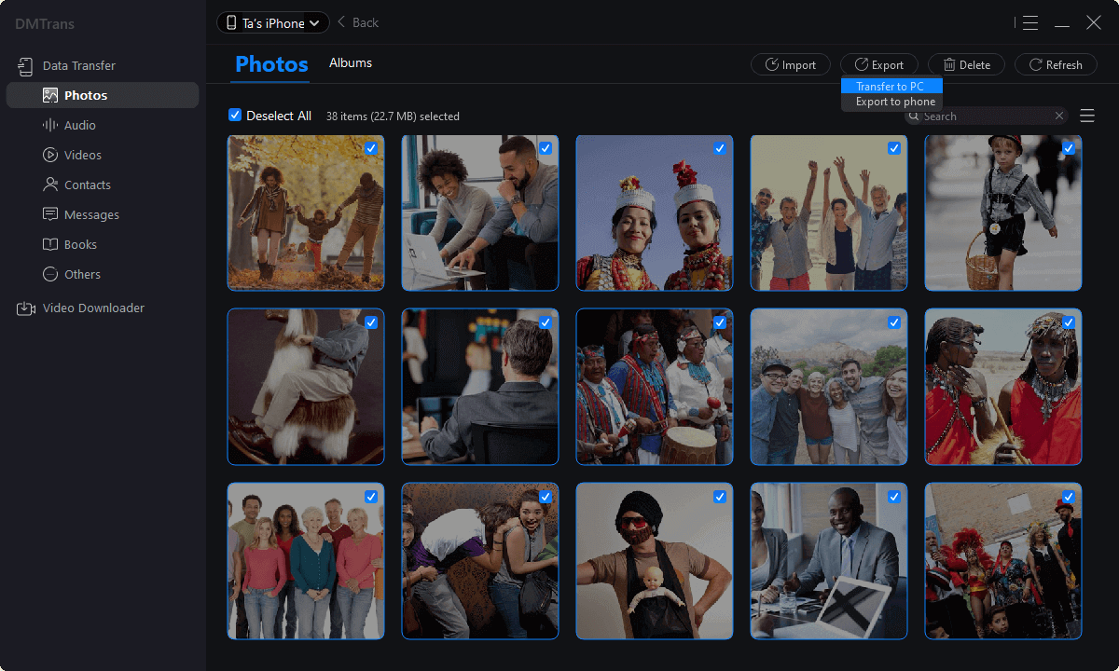The height and width of the screenshot is (671, 1119).
Task: Switch to the Albums tab
Action: point(351,63)
